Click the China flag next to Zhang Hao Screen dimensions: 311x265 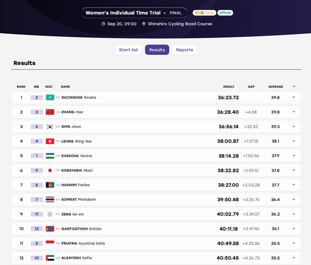pos(50,112)
